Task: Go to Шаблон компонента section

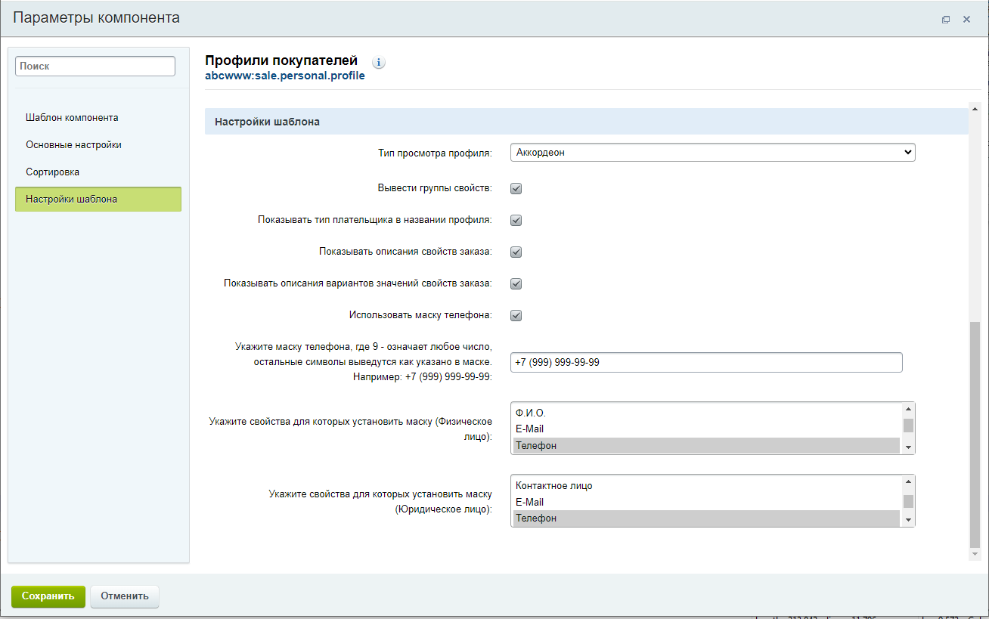Action: click(x=72, y=118)
